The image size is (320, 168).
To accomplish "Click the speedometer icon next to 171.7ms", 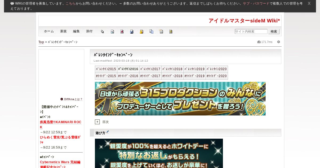I will [259, 42].
